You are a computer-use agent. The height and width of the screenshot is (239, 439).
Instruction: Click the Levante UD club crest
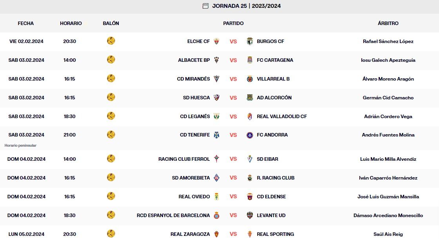(x=250, y=216)
